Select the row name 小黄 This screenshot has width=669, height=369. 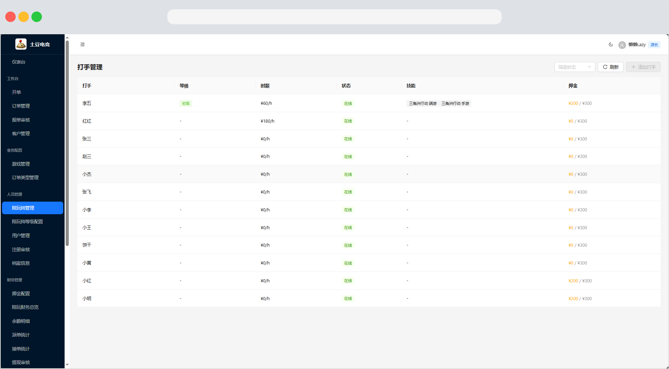pos(87,263)
